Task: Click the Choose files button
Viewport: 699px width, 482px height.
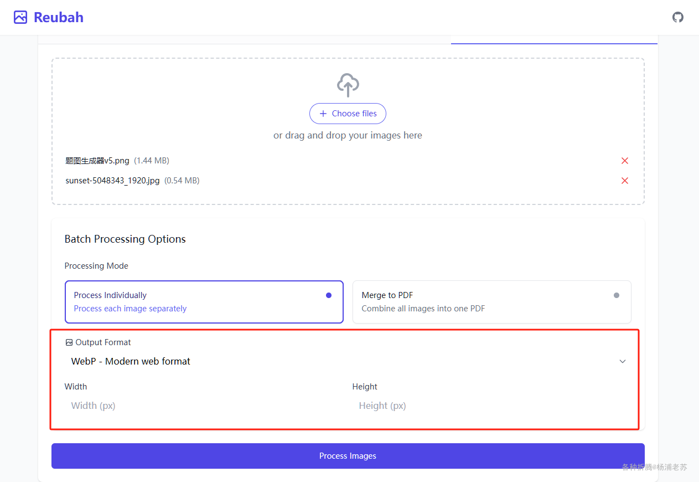Action: tap(348, 114)
